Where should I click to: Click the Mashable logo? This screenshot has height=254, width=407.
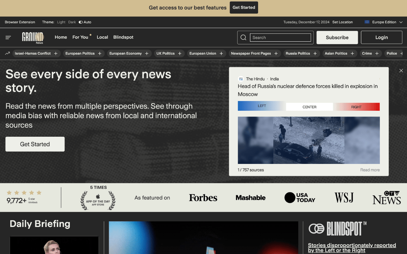coord(251,198)
